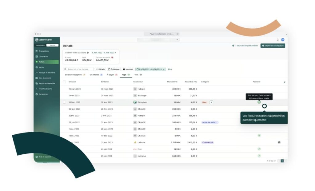This screenshot has width=315, height=191.
Task: Click Importer une facture button
Action: (273, 46)
